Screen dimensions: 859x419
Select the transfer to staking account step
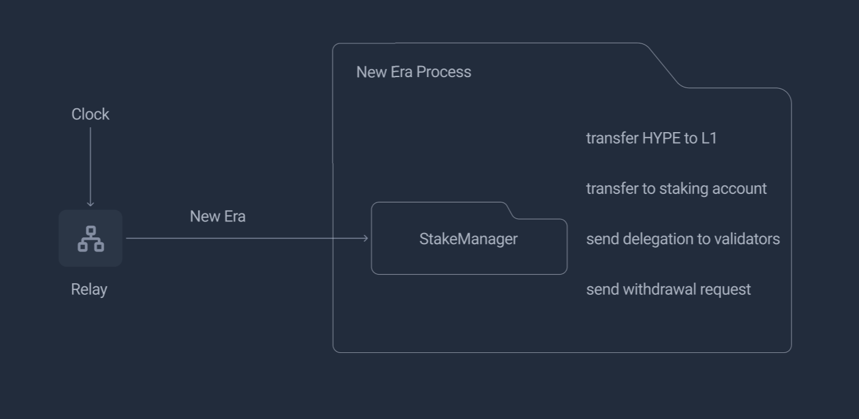[x=676, y=189]
